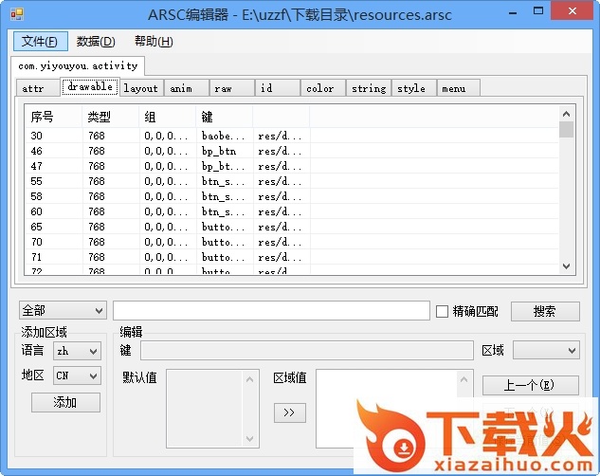
Task: Click up arrow of 区域值 scrollbar
Action: click(464, 379)
